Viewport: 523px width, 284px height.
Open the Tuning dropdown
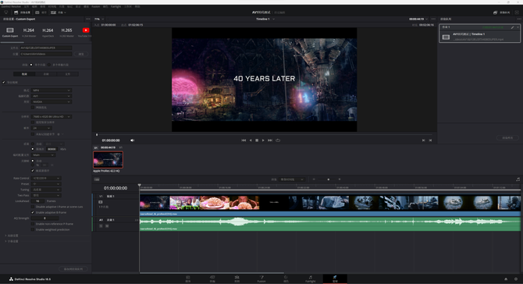click(x=46, y=190)
